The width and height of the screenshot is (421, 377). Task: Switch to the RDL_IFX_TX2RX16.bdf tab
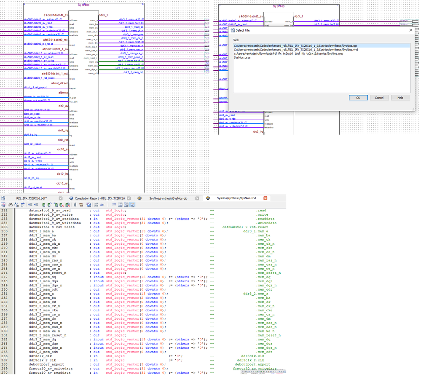pyautogui.click(x=32, y=198)
